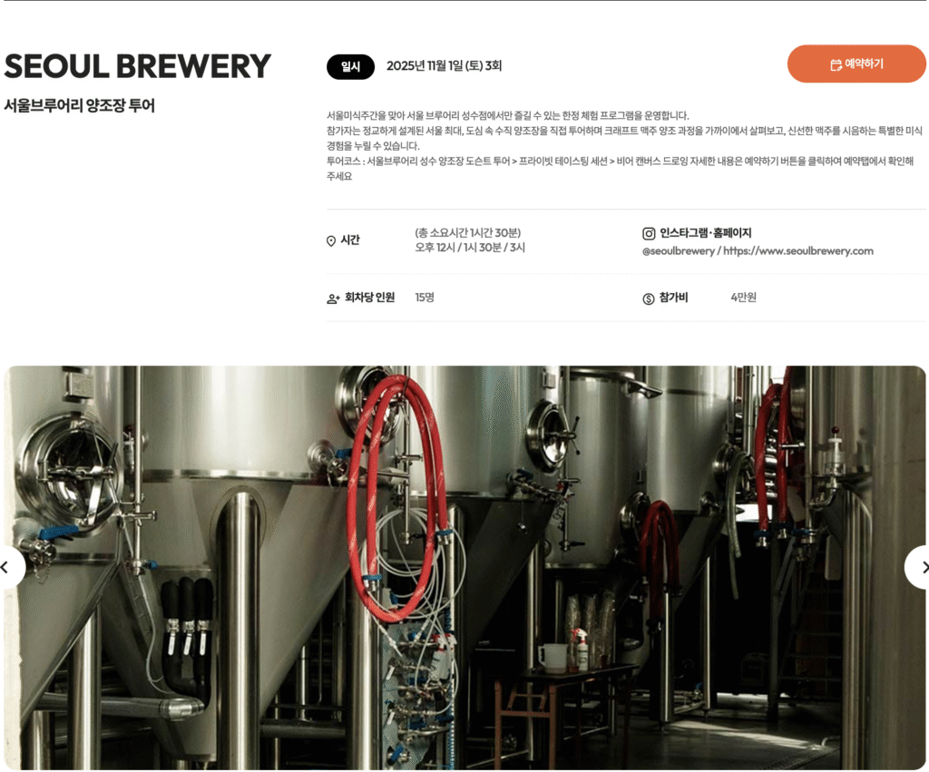This screenshot has height=772, width=929.
Task: Click the 서울브루어리 양조장 투어 subtitle
Action: (x=80, y=105)
